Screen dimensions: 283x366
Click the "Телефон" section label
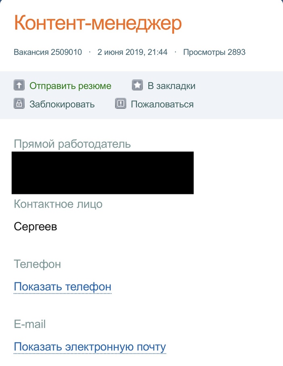[x=37, y=264]
